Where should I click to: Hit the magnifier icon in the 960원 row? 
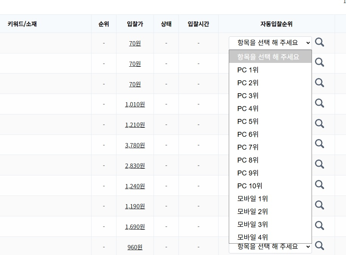(x=320, y=246)
